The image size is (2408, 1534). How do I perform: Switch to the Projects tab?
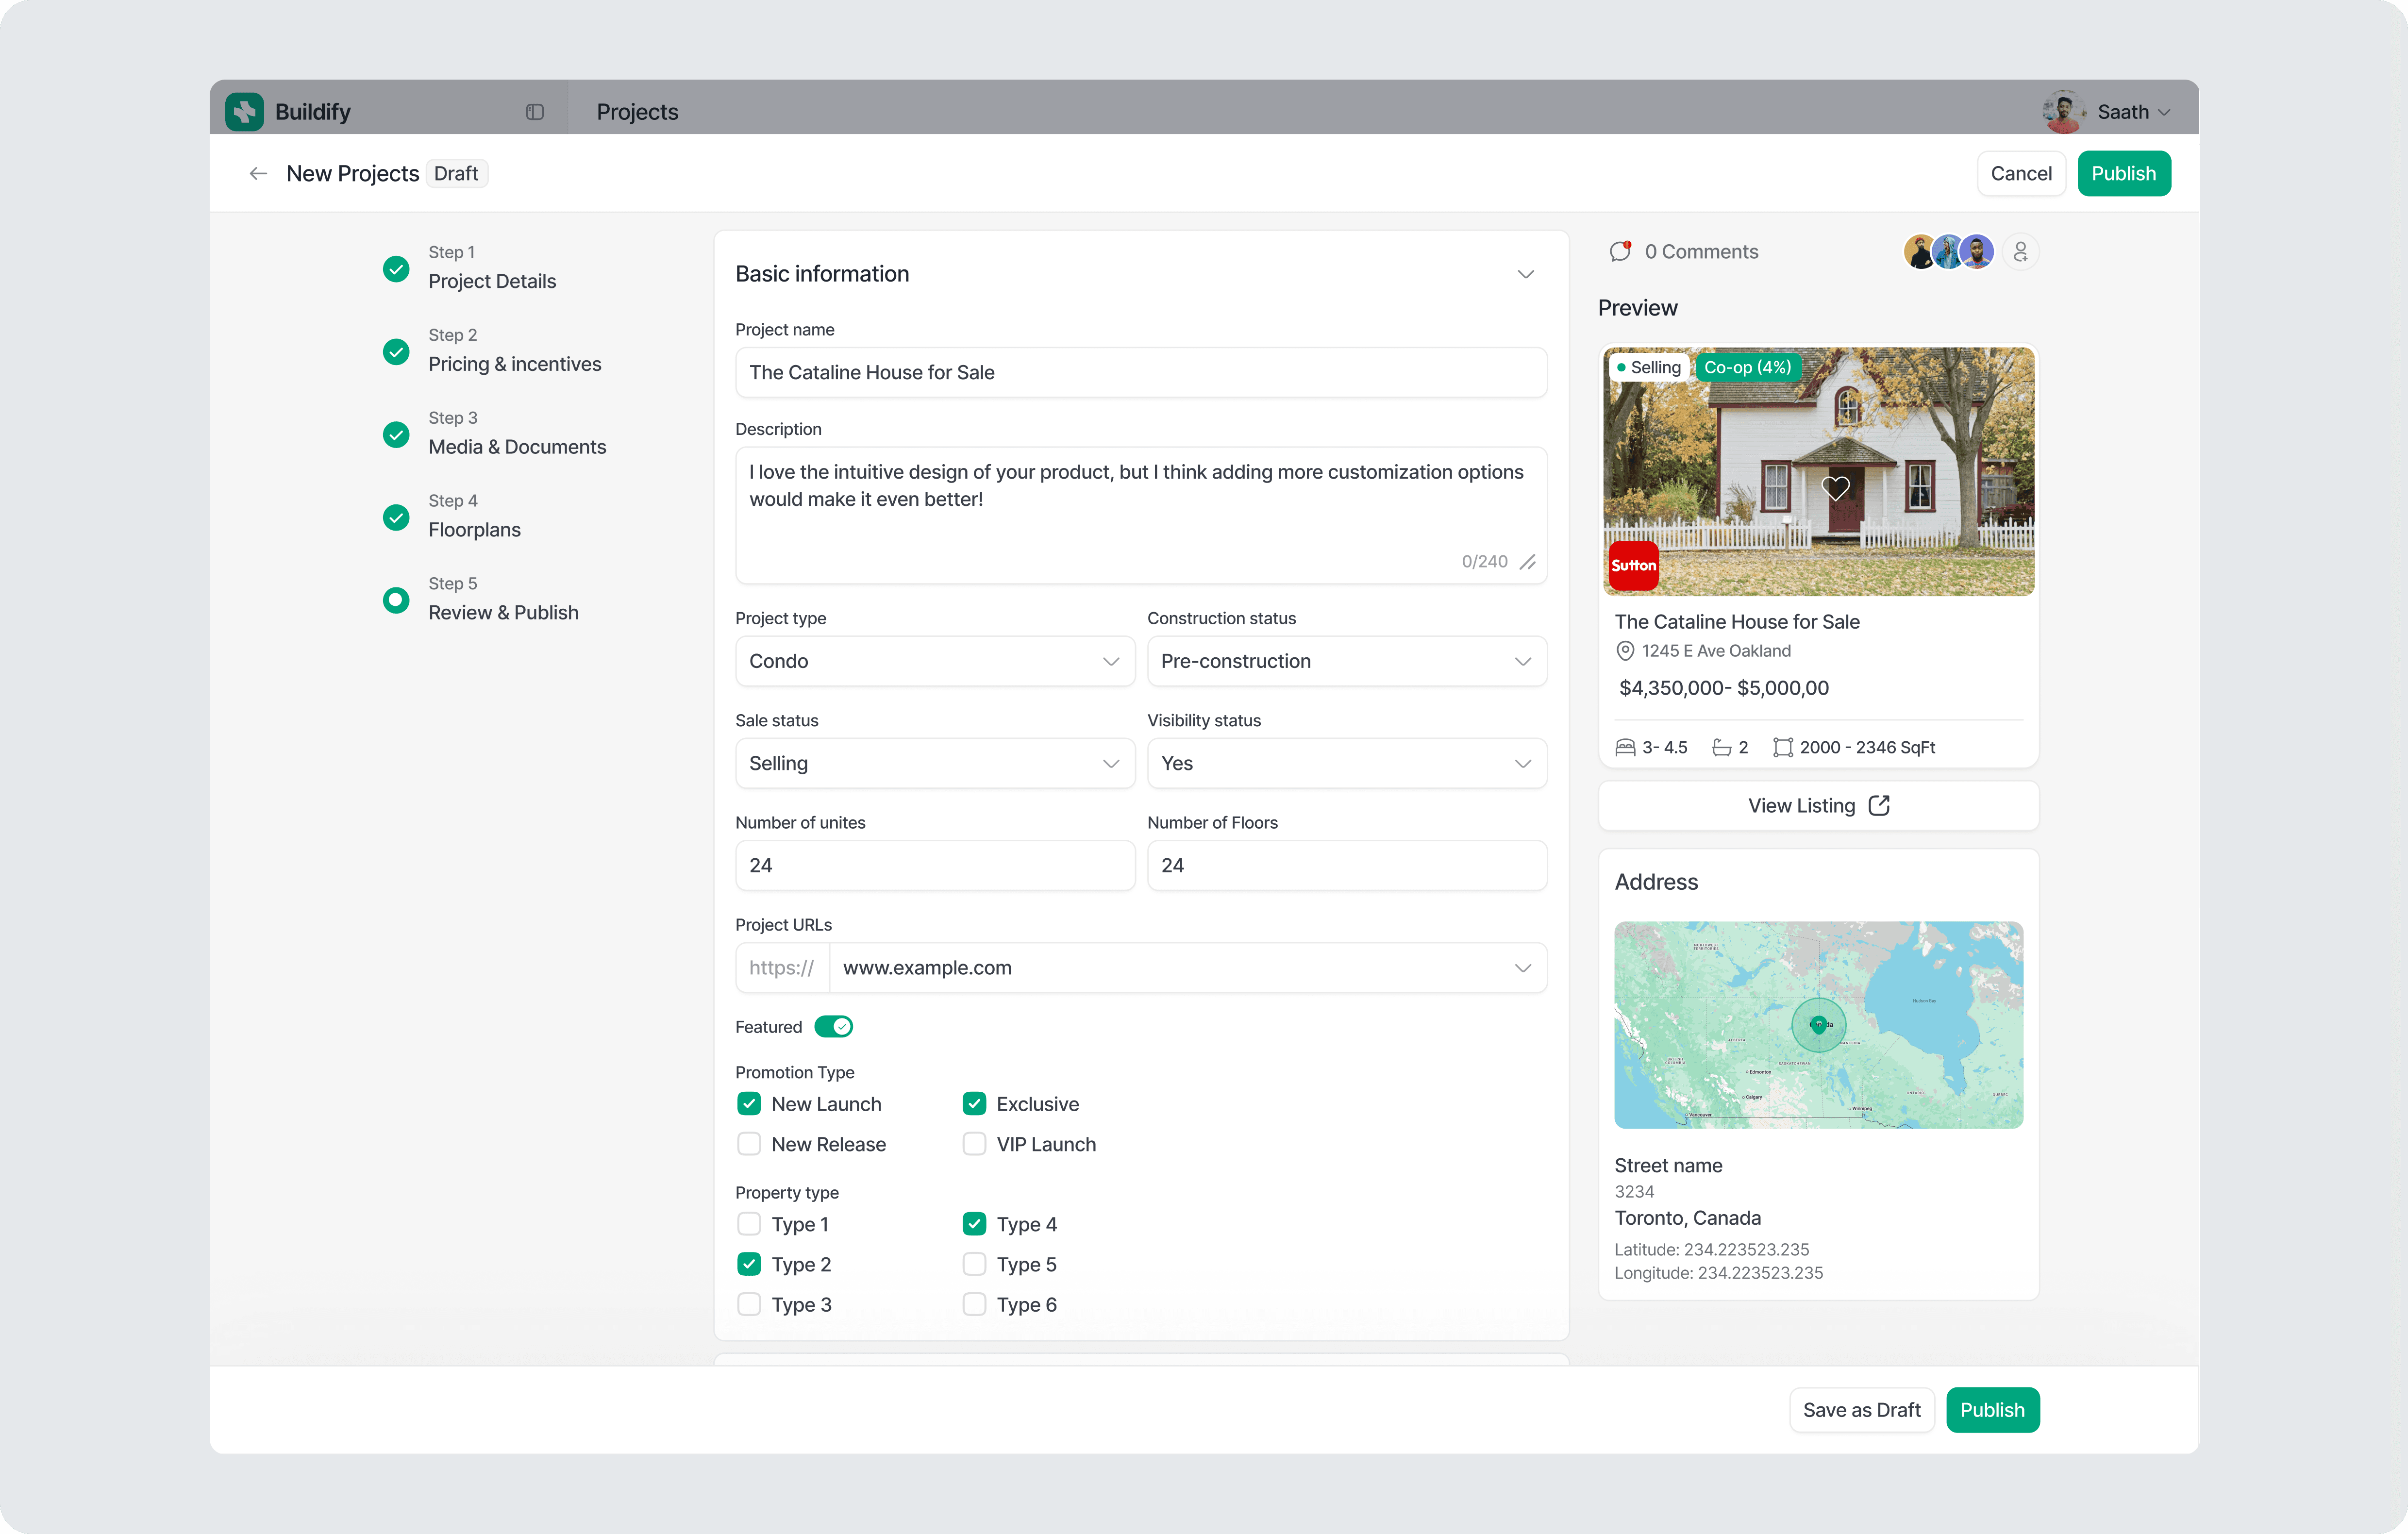pyautogui.click(x=636, y=111)
